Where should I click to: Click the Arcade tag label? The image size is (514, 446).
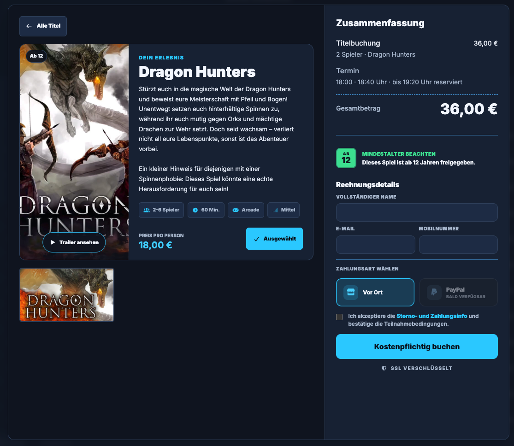250,210
